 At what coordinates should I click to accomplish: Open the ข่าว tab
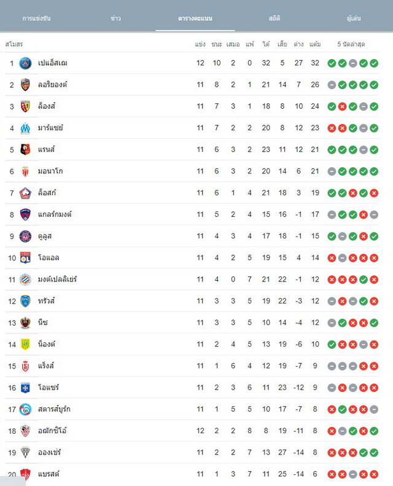115,18
